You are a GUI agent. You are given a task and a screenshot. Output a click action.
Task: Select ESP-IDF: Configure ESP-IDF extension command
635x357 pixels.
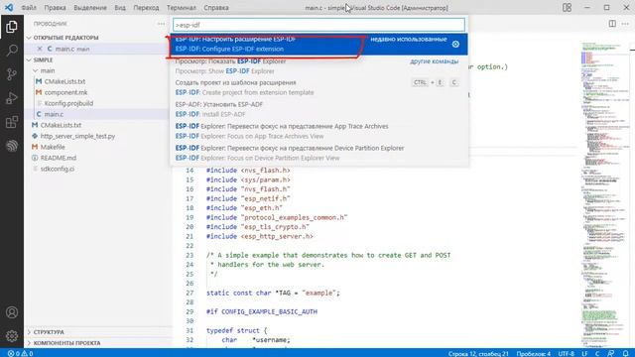tap(318, 44)
